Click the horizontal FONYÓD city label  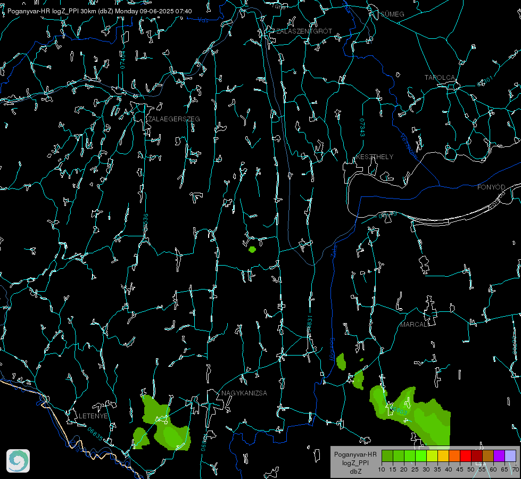click(x=491, y=187)
